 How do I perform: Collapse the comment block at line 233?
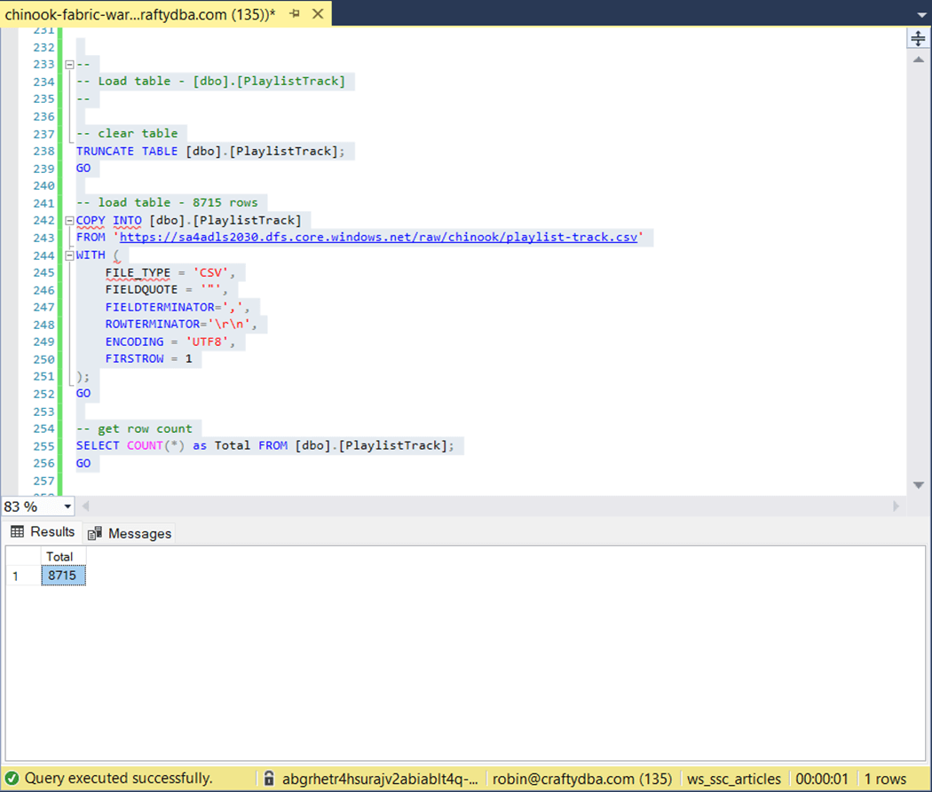coord(68,65)
